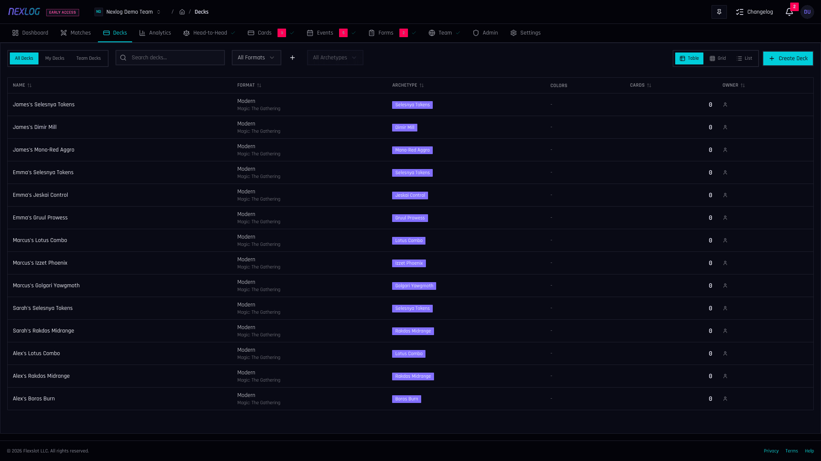Open the Changelog
This screenshot has height=461, width=821.
pyautogui.click(x=755, y=12)
